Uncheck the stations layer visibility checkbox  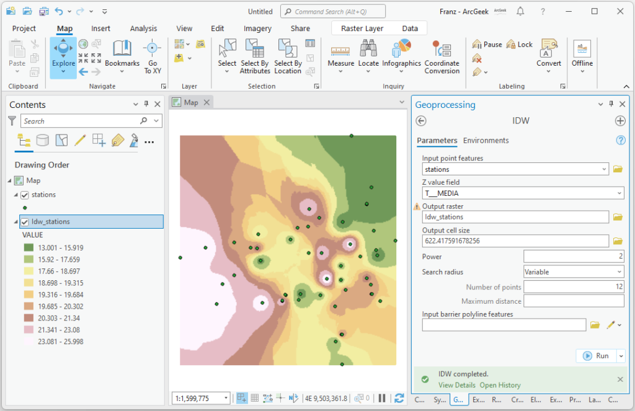(x=25, y=195)
